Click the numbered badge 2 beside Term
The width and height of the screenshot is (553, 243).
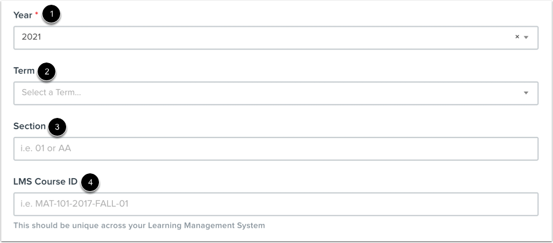coord(46,72)
